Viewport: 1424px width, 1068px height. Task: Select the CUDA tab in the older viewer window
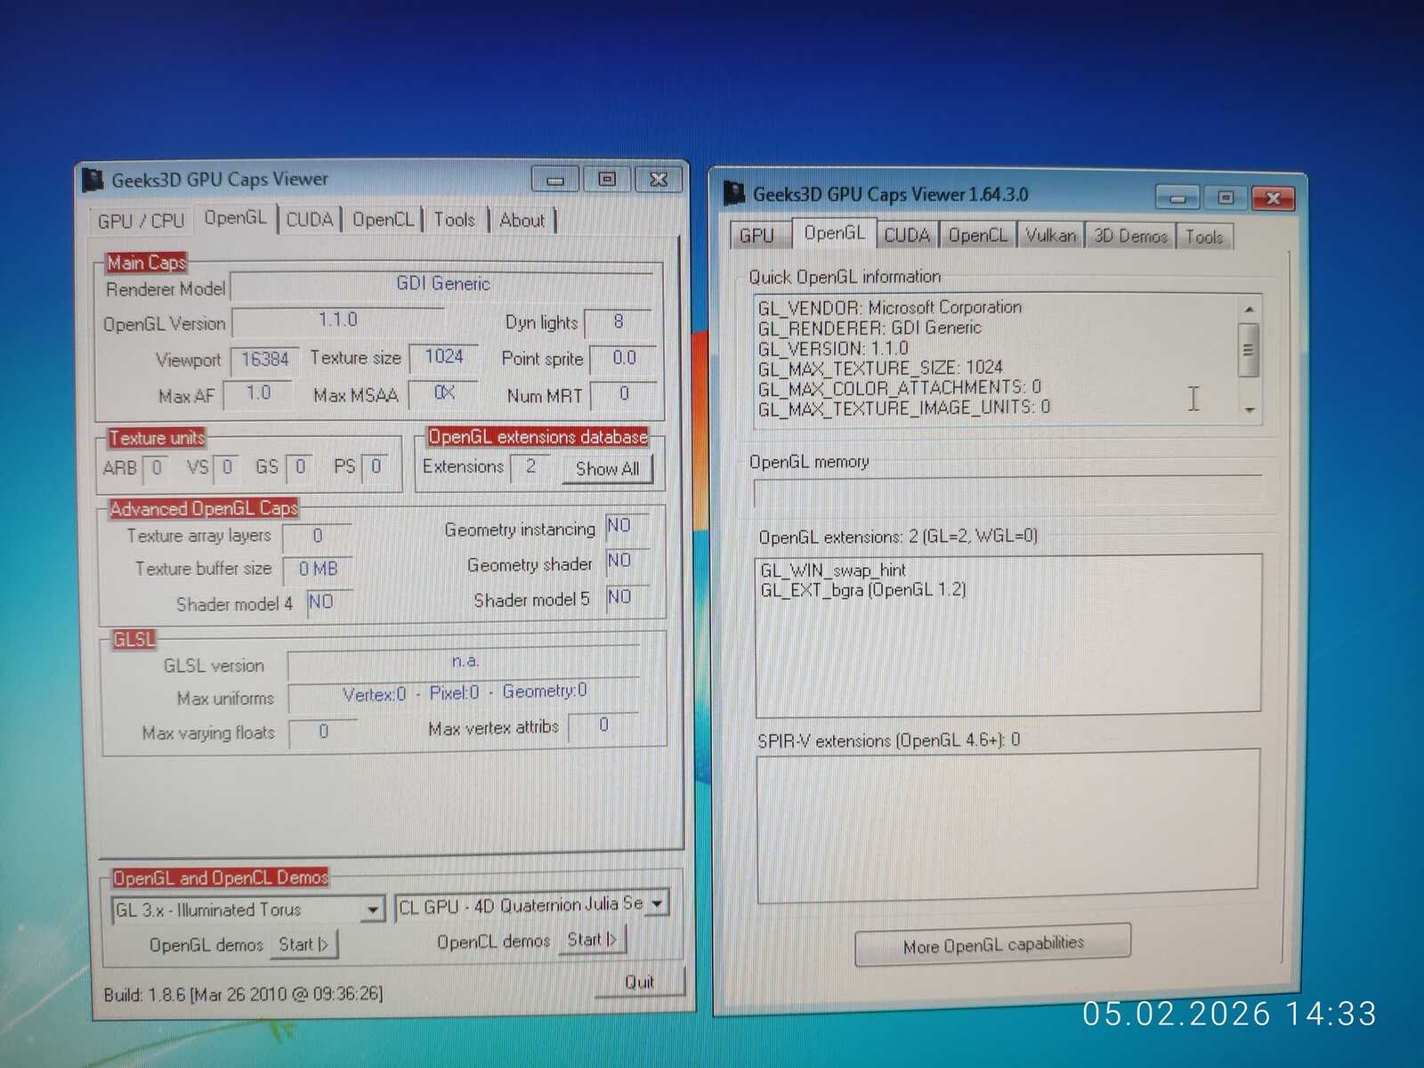coord(310,220)
